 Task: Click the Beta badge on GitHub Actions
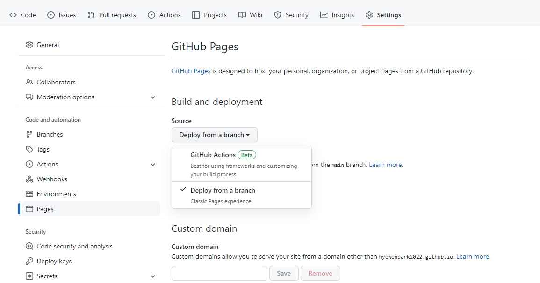(x=247, y=155)
